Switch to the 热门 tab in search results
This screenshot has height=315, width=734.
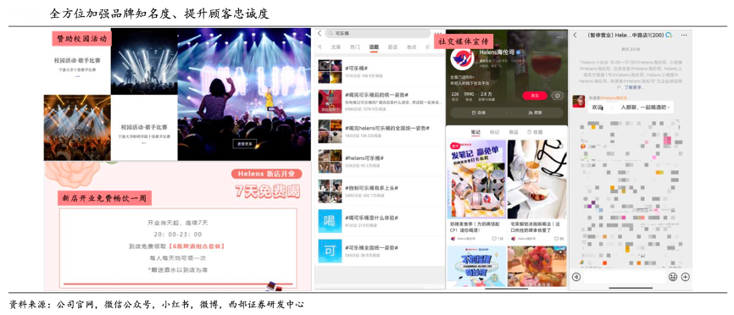click(355, 47)
